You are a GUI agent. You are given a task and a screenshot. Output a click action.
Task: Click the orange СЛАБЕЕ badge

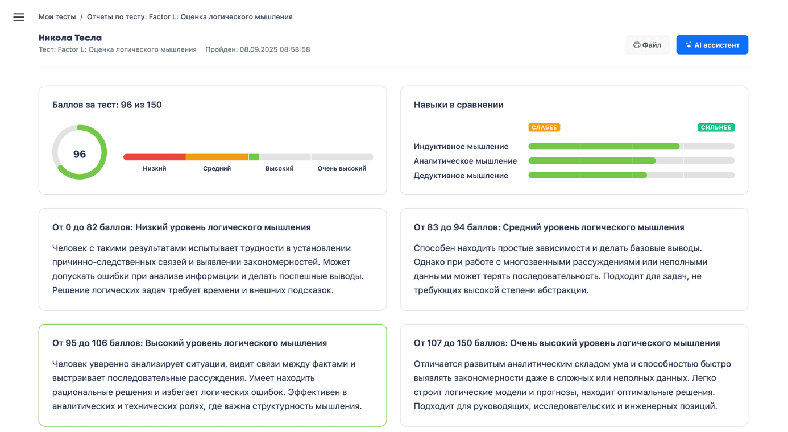tap(544, 127)
